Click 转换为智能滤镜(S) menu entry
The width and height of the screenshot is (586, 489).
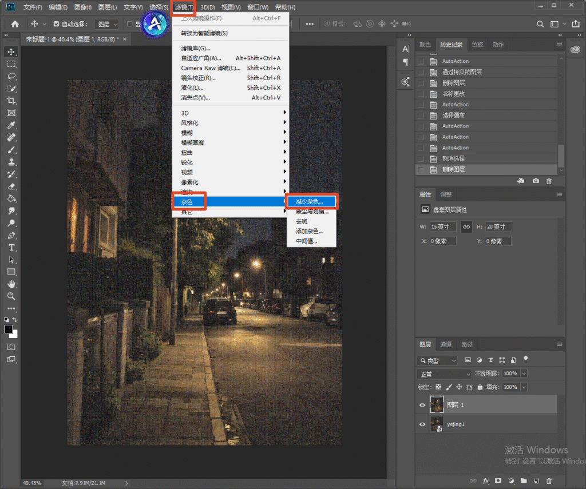[230, 33]
